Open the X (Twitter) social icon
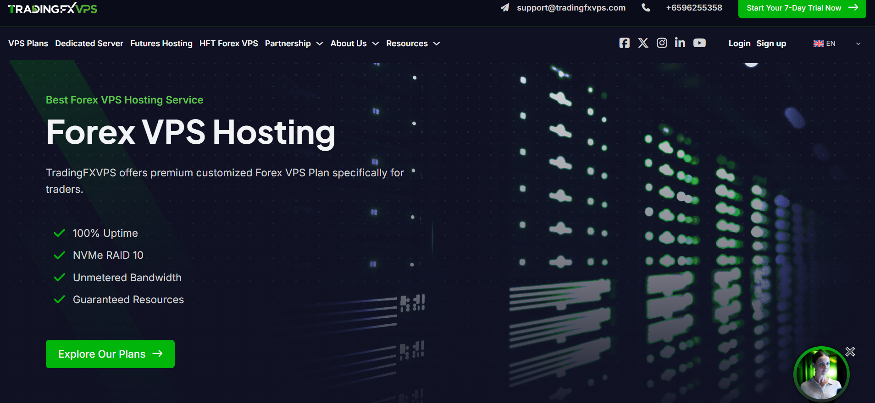This screenshot has width=875, height=403. (x=643, y=43)
